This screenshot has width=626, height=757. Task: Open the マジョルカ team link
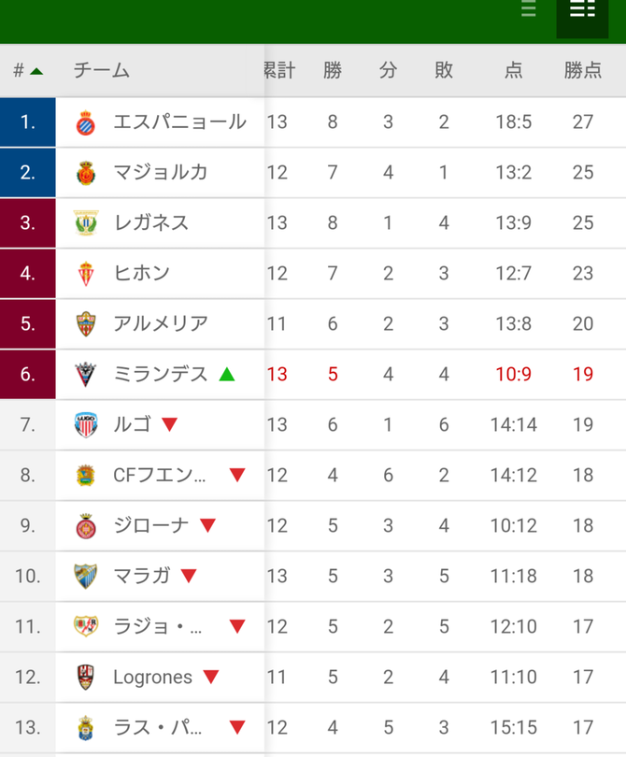tap(161, 173)
